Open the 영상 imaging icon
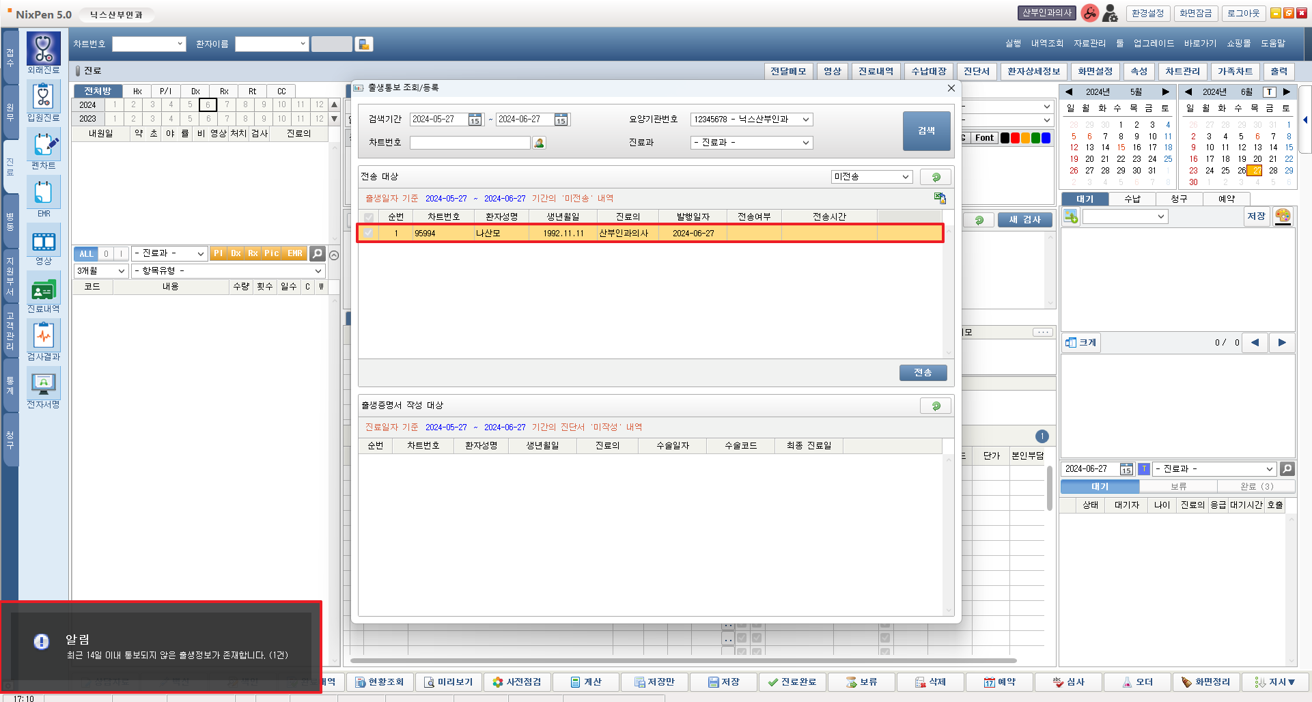This screenshot has height=702, width=1312. tap(44, 243)
